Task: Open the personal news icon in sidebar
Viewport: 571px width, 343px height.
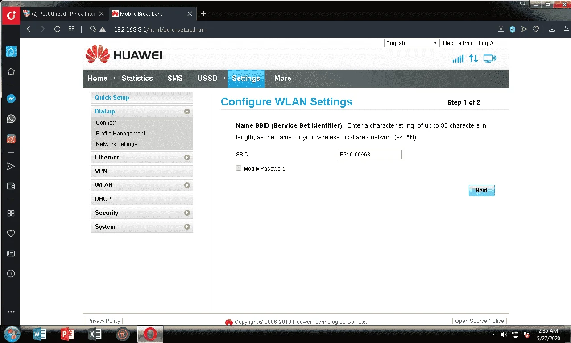Action: click(11, 254)
